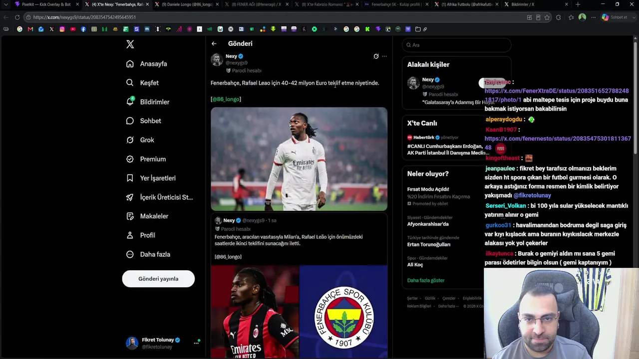Open the Profil person icon

tap(130, 235)
